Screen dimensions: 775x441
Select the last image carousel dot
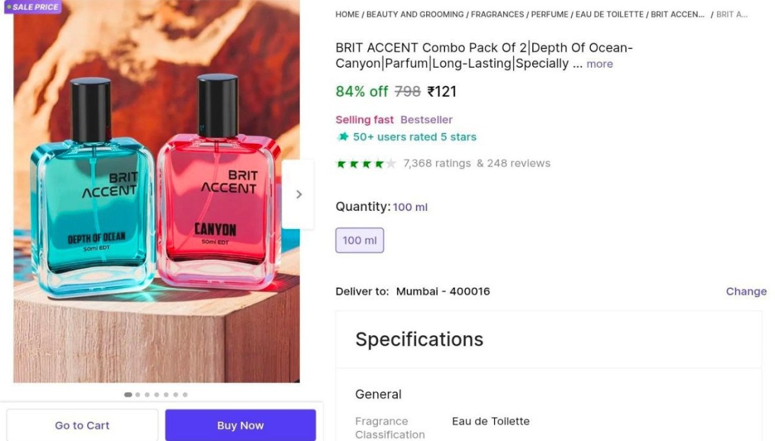[x=185, y=395]
